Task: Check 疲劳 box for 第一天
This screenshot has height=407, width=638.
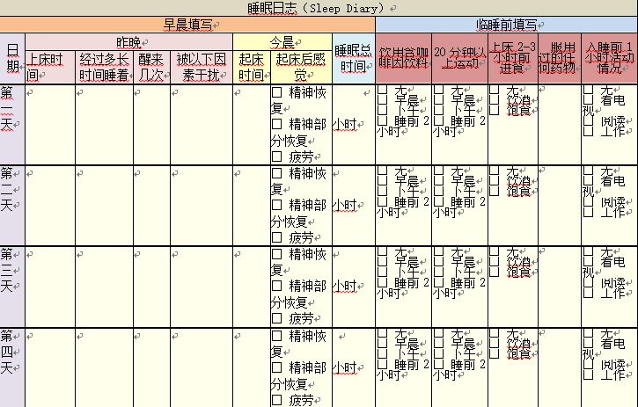Action: 276,156
